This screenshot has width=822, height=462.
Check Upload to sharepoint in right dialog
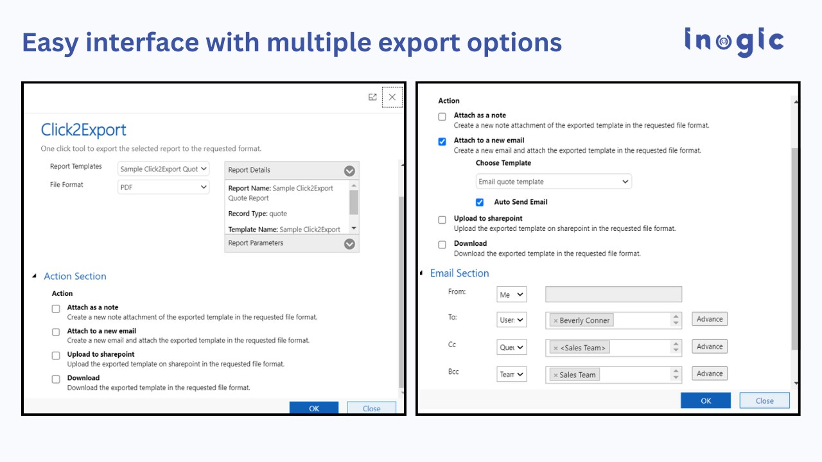click(442, 220)
